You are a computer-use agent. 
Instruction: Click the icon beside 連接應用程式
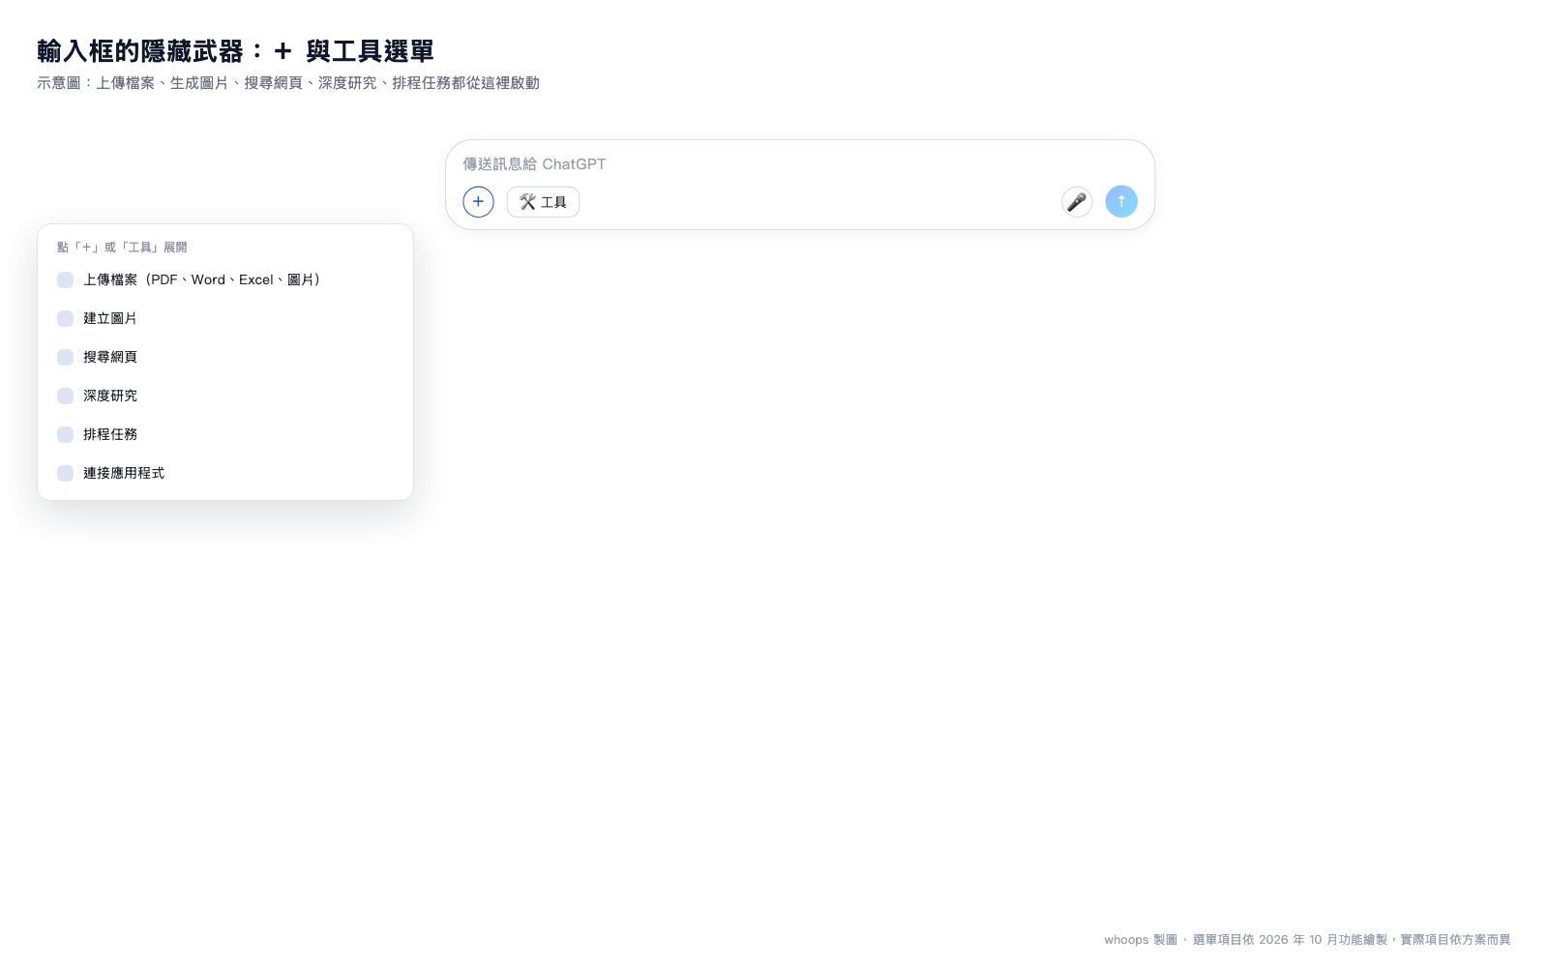pyautogui.click(x=65, y=473)
